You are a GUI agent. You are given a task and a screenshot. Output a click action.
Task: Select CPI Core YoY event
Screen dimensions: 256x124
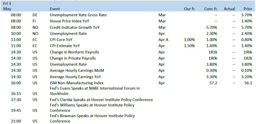61,40
